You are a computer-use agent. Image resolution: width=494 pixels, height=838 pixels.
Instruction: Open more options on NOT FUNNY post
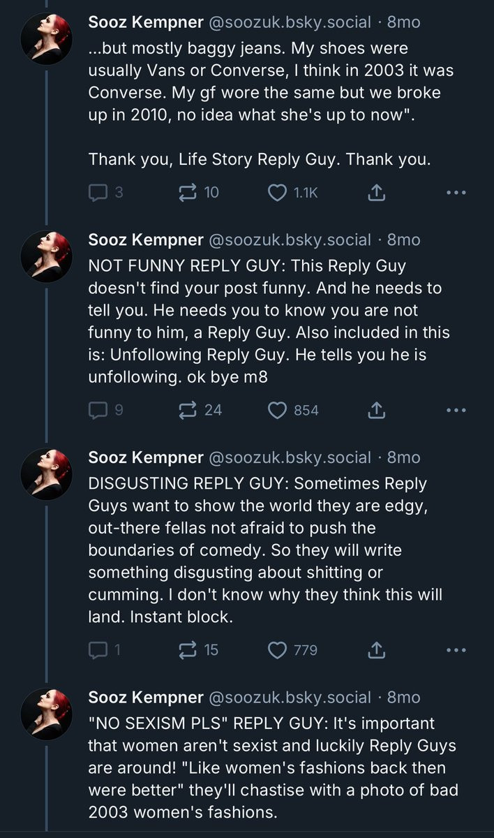[456, 411]
